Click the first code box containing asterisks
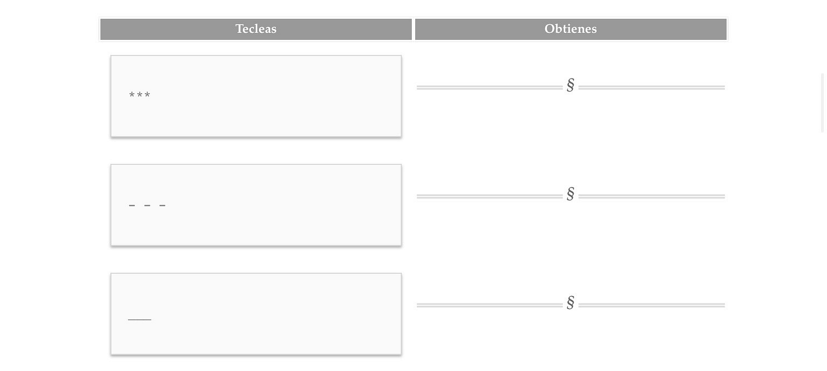 point(256,96)
